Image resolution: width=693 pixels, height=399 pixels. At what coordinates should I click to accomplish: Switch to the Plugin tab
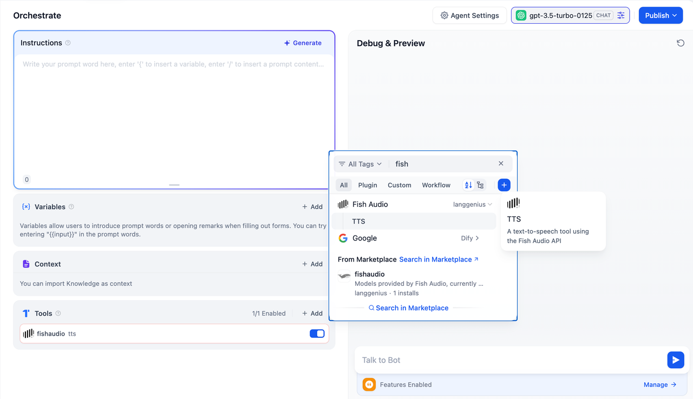click(368, 185)
